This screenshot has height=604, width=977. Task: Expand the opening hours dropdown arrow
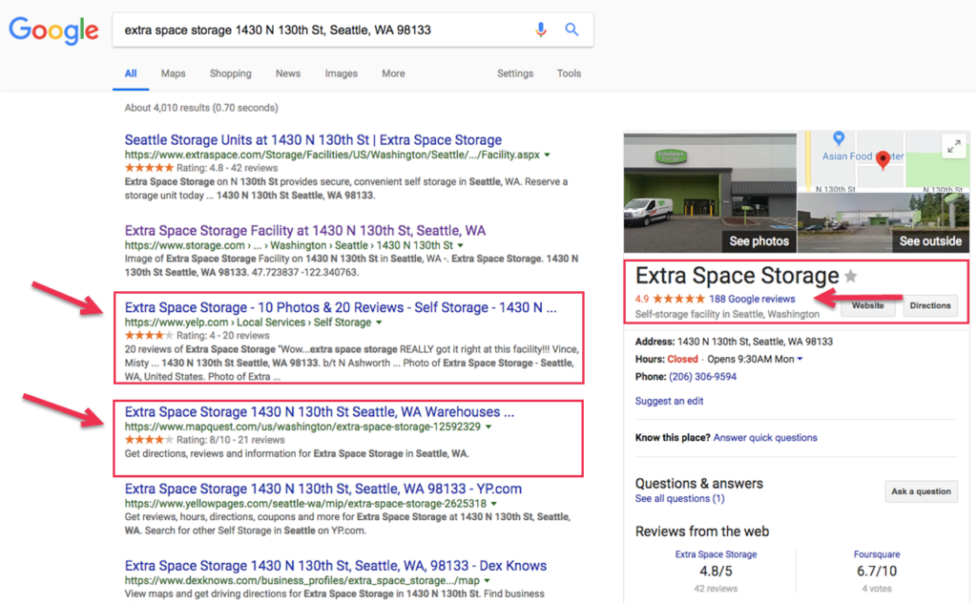pos(800,360)
